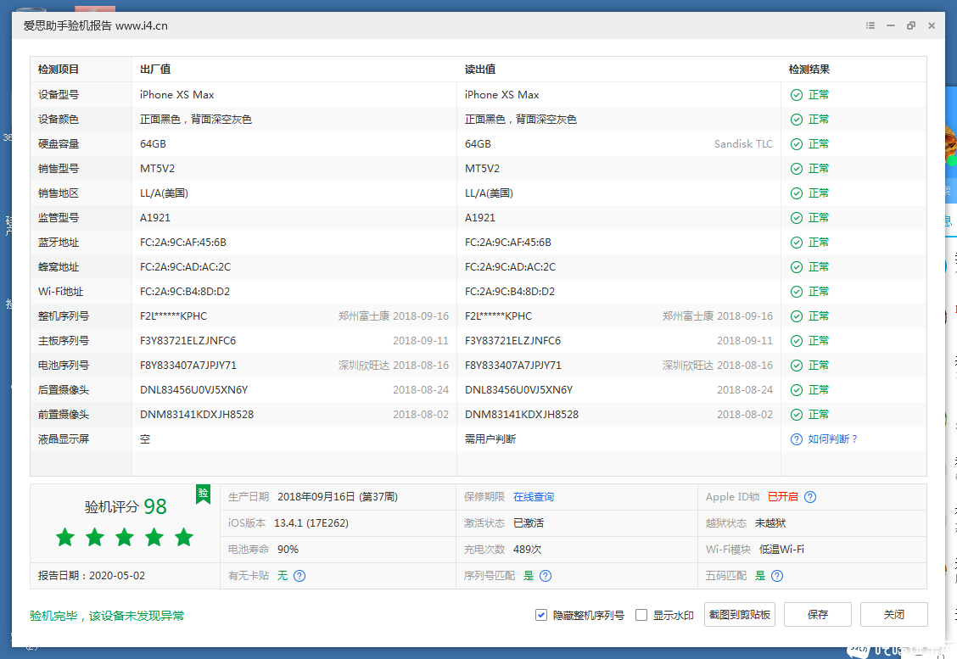Enable the 显示水印 checkbox
The image size is (957, 659).
point(641,614)
